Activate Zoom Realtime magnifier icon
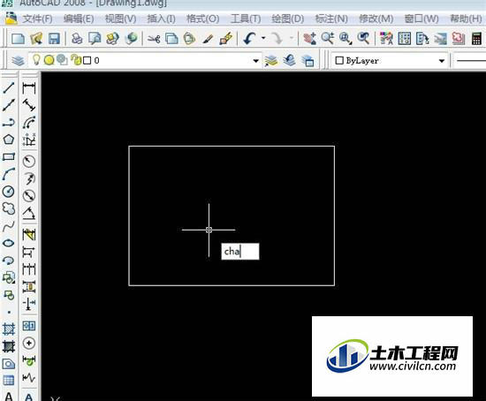This screenshot has width=486, height=401. click(328, 39)
